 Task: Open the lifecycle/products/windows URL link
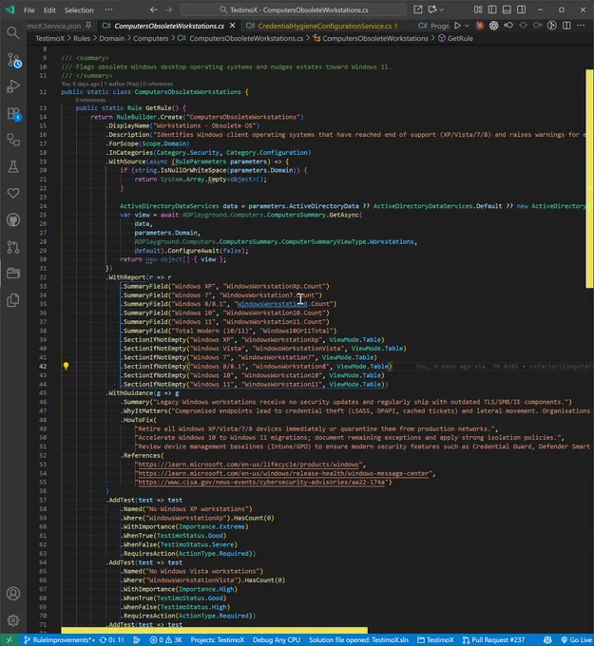[x=249, y=465]
